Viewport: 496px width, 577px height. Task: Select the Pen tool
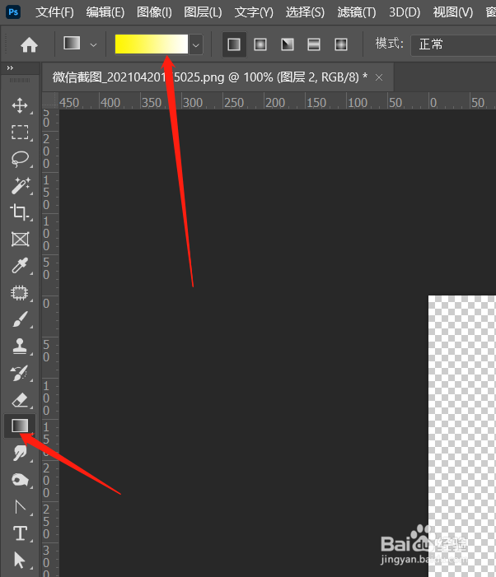tap(20, 507)
